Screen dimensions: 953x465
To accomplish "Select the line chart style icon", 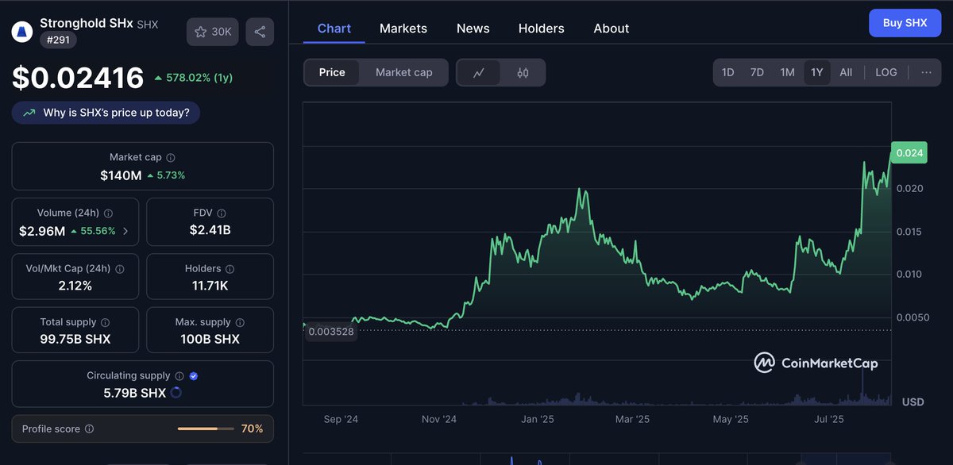I will pyautogui.click(x=480, y=71).
